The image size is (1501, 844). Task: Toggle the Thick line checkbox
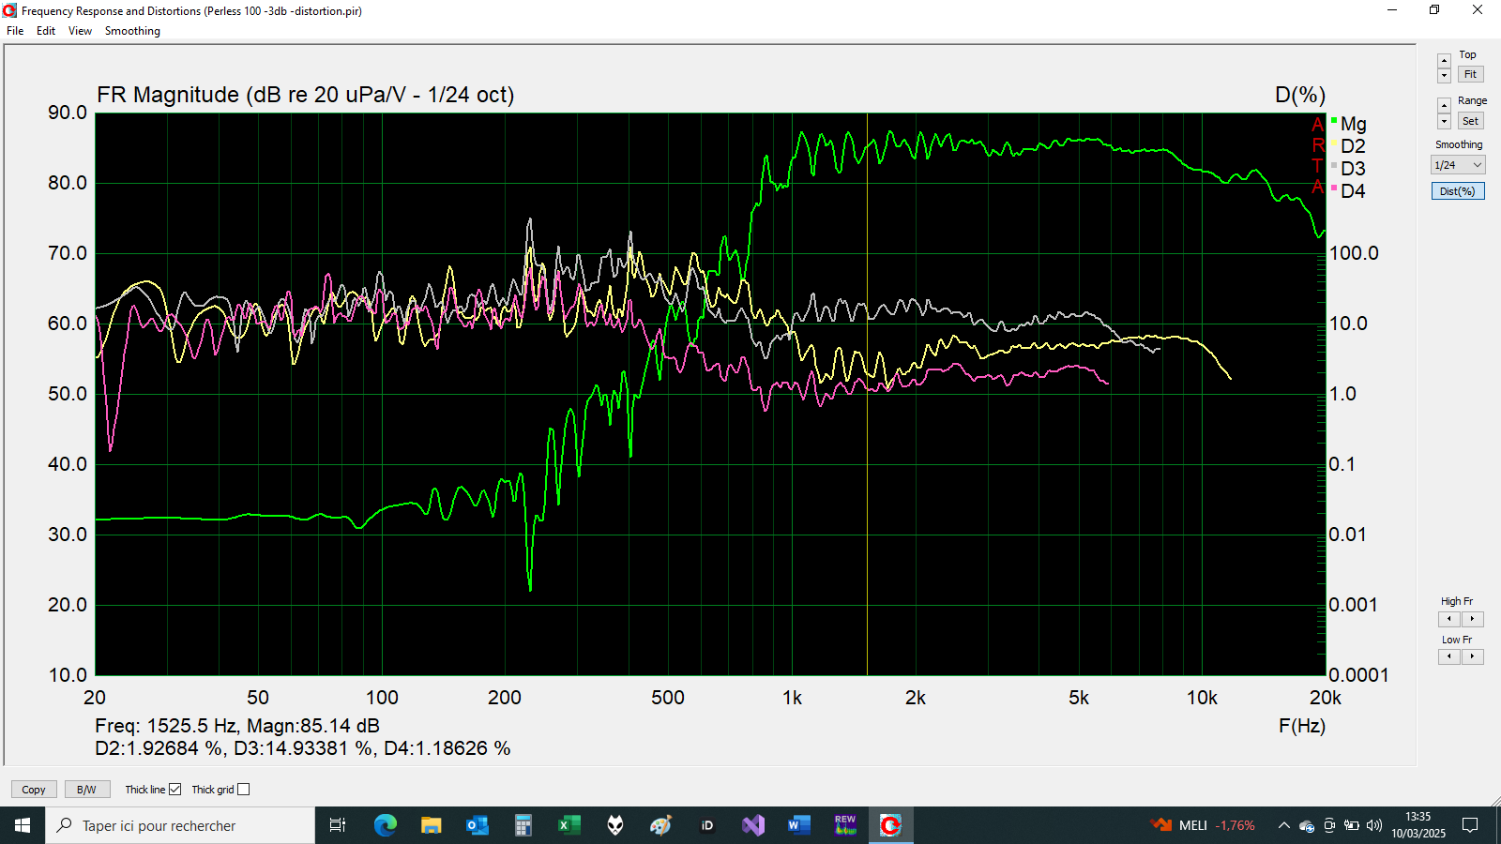[x=174, y=790]
